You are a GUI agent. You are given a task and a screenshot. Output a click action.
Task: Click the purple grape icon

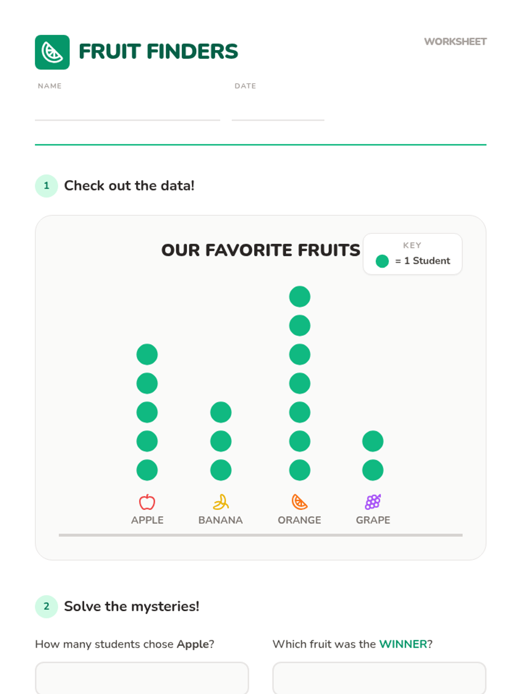click(373, 502)
